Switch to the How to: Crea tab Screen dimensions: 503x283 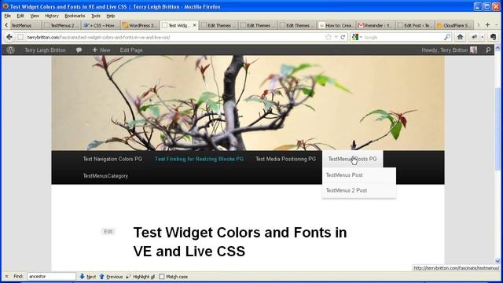click(x=336, y=25)
